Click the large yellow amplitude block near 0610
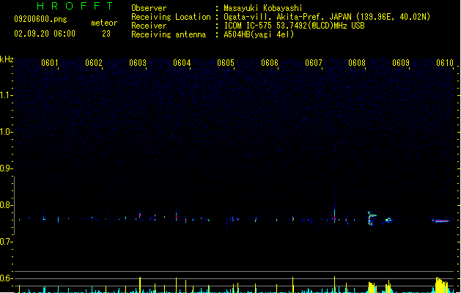The image size is (461, 293). coord(442,285)
